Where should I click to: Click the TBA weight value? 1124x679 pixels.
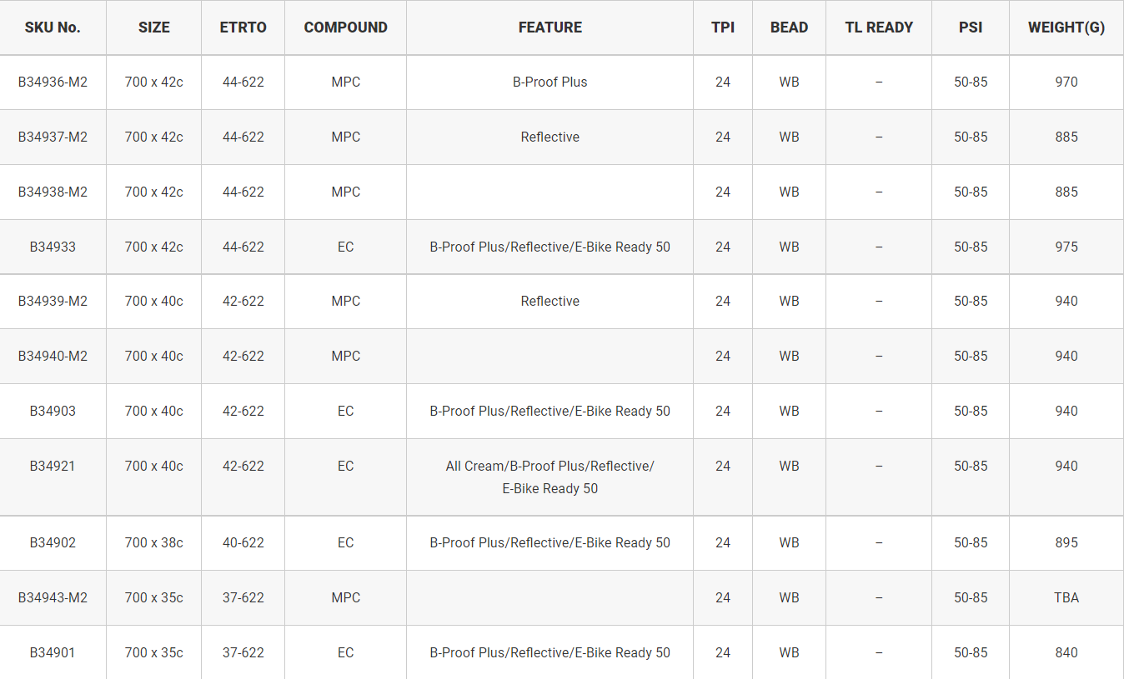point(1066,597)
